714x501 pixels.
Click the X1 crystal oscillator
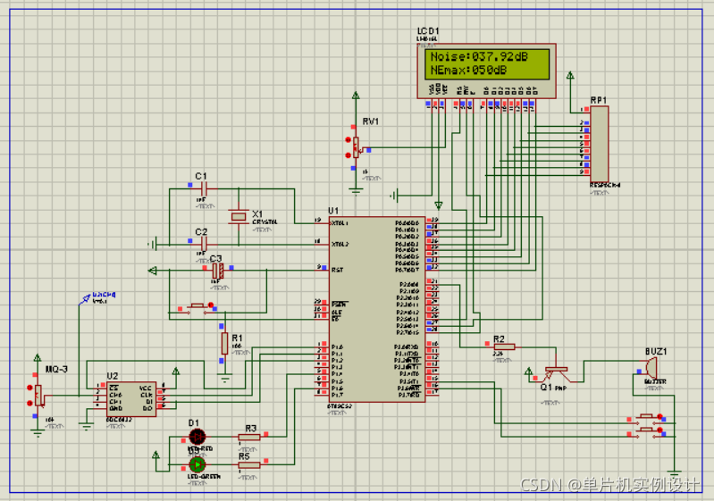pyautogui.click(x=238, y=216)
